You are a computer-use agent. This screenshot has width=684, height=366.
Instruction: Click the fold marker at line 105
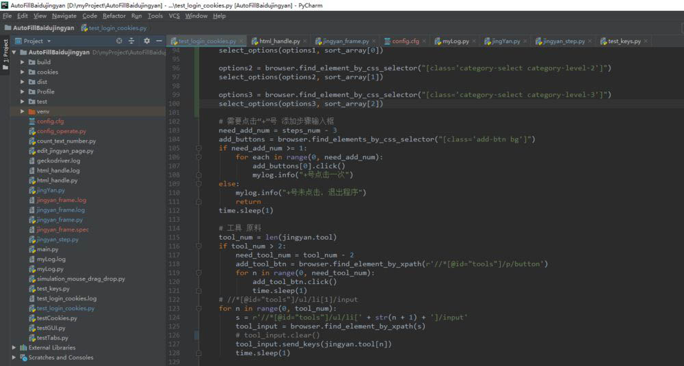(198, 148)
